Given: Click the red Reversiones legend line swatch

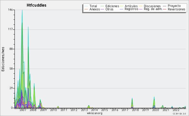Looking at the screenshot, I should click(164, 9).
